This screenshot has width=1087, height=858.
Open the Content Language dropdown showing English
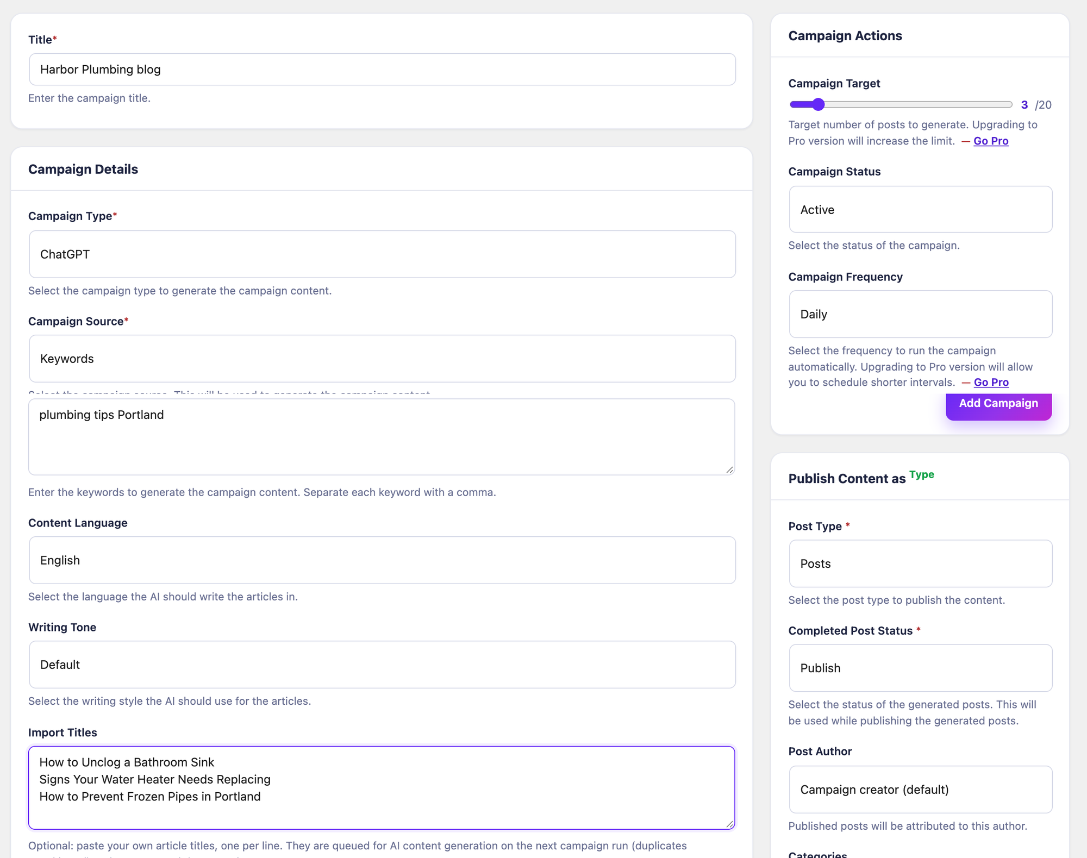tap(382, 560)
